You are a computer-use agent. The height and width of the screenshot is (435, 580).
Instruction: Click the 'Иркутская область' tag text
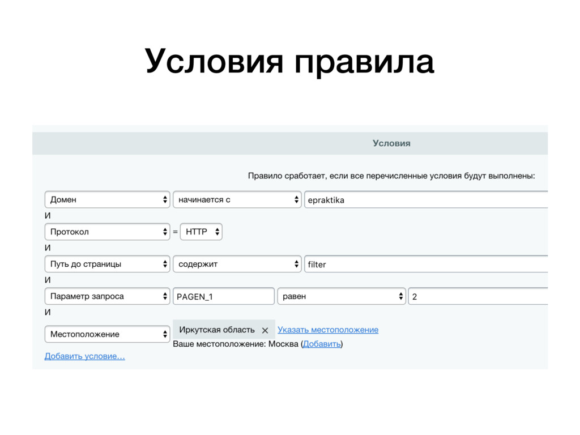coord(217,330)
